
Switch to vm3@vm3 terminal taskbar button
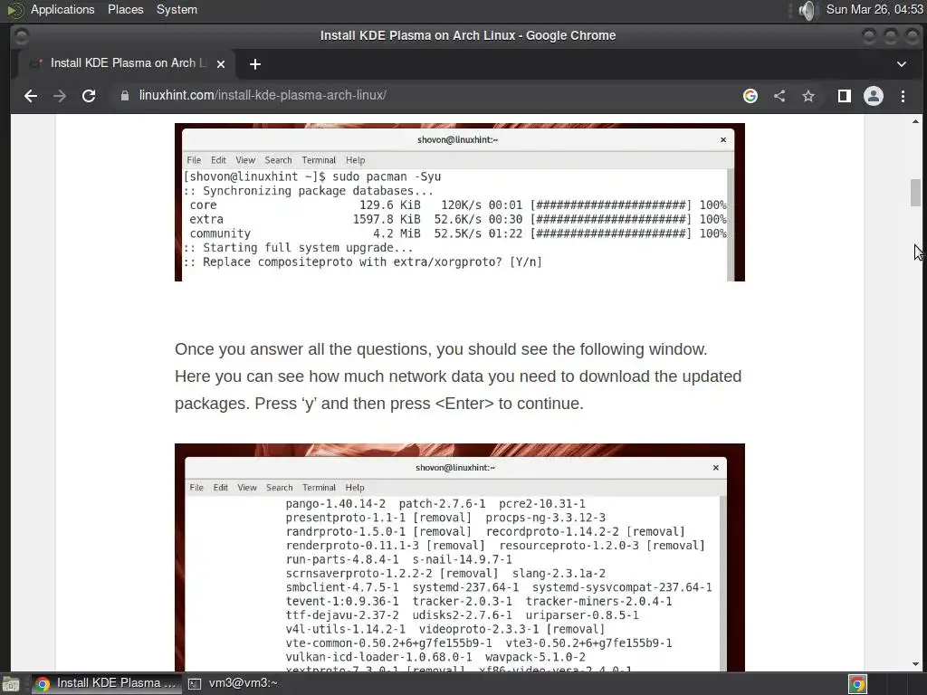(x=234, y=683)
